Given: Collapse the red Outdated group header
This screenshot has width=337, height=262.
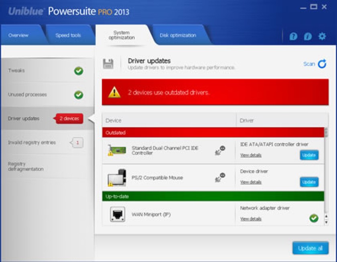Looking at the screenshot, I should click(x=213, y=132).
